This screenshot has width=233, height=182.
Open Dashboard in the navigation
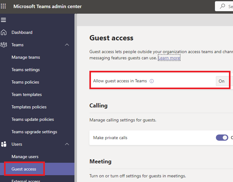(x=22, y=32)
